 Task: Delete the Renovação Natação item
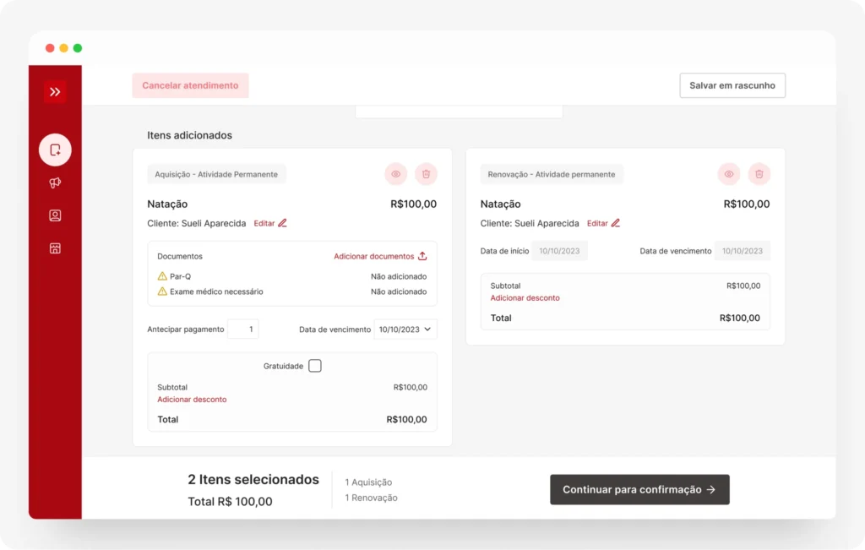tap(759, 174)
